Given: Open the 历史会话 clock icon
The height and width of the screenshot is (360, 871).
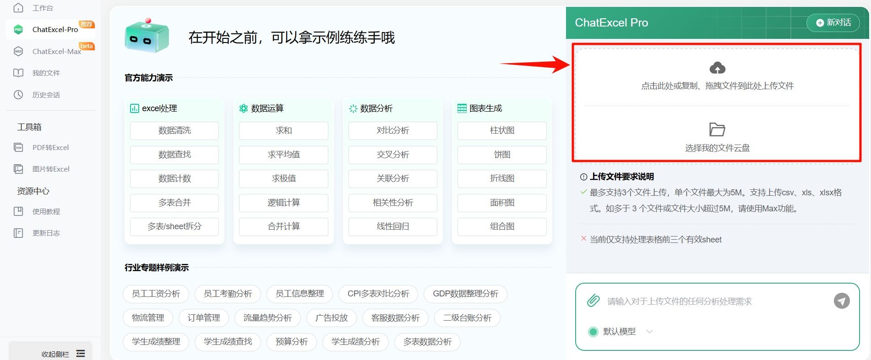Looking at the screenshot, I should point(18,95).
